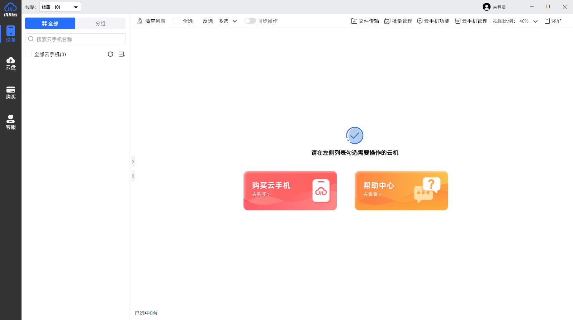Open the 视图比例 40% zoom dropdown
The width and height of the screenshot is (573, 320).
click(x=529, y=21)
